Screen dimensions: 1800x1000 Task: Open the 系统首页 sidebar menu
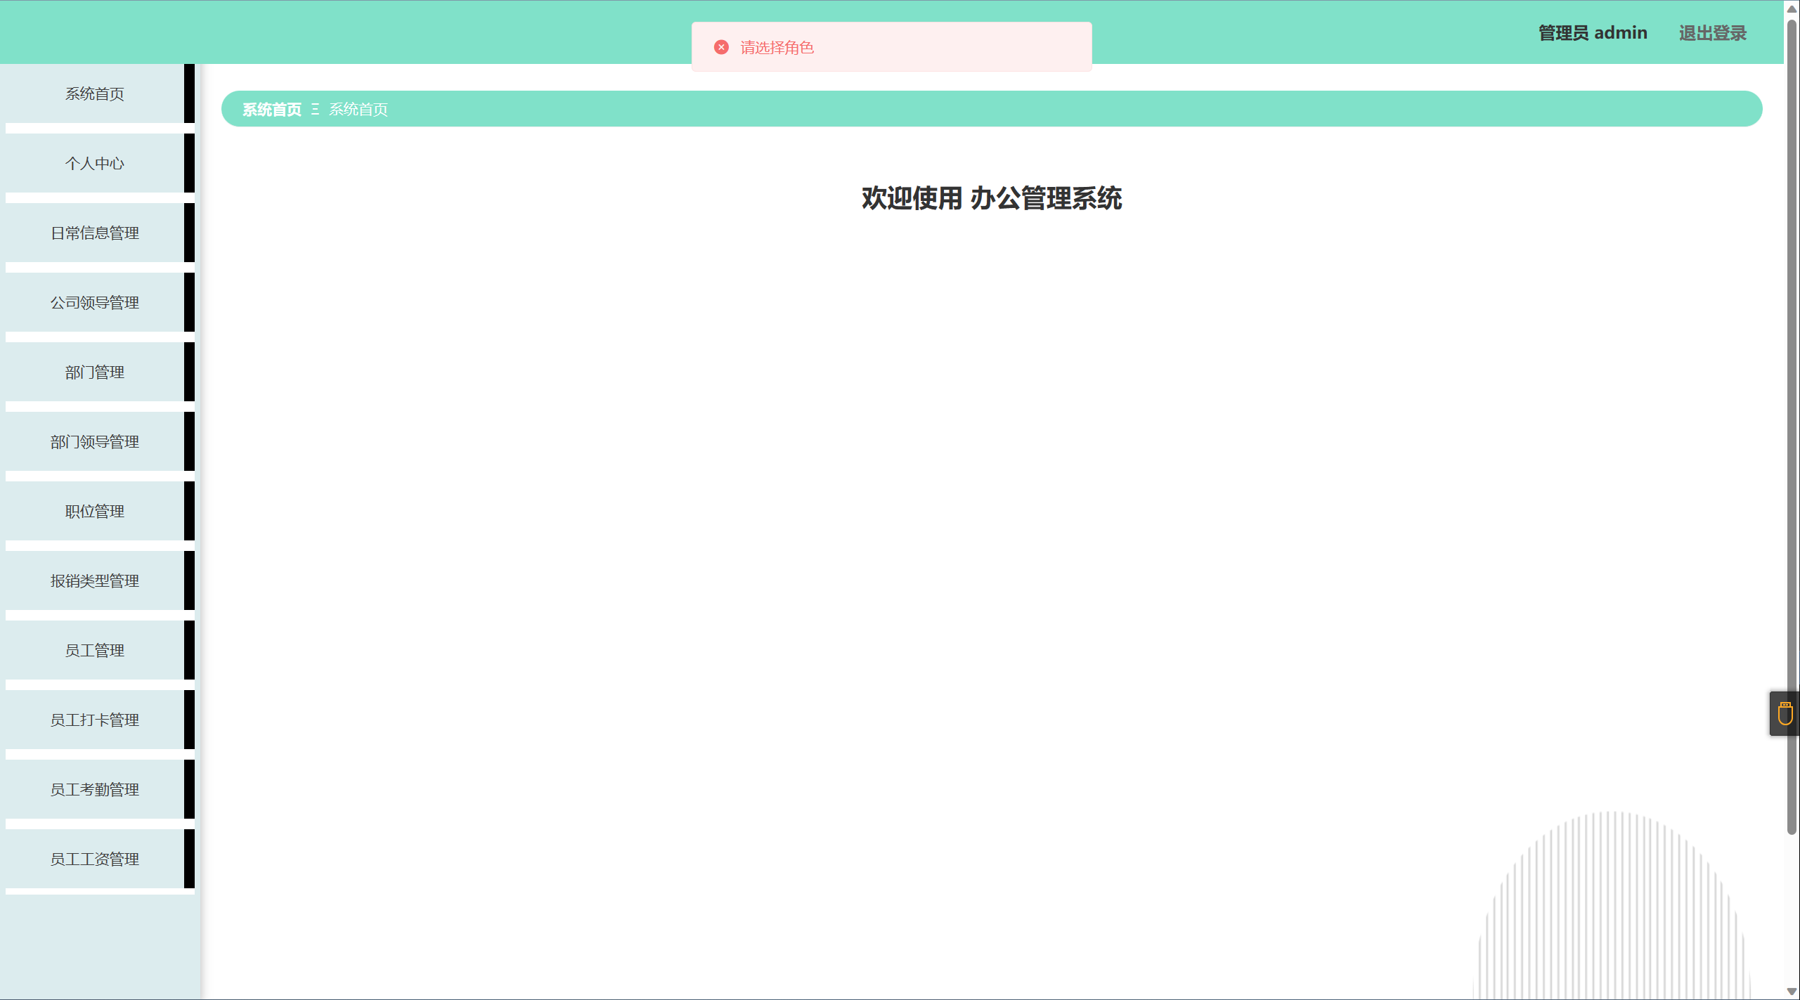95,94
